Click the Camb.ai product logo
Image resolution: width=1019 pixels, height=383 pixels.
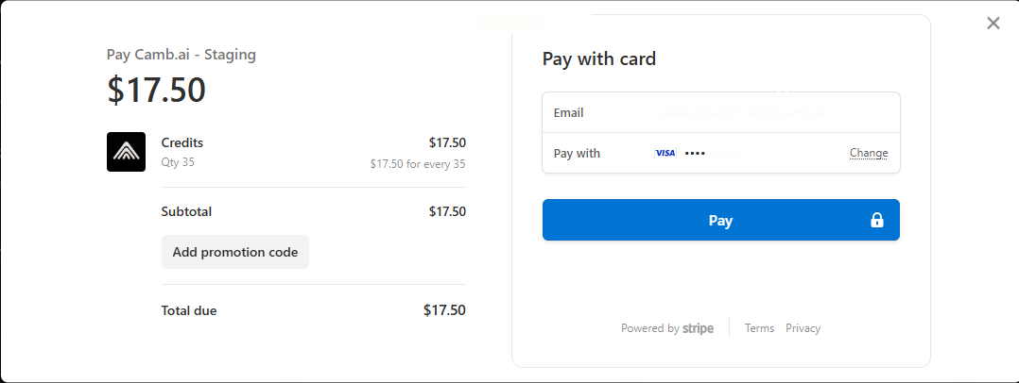tap(126, 152)
